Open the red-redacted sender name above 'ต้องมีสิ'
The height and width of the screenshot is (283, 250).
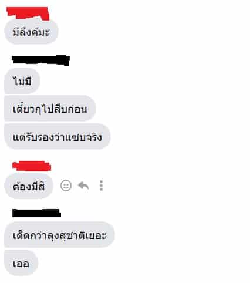[32, 166]
